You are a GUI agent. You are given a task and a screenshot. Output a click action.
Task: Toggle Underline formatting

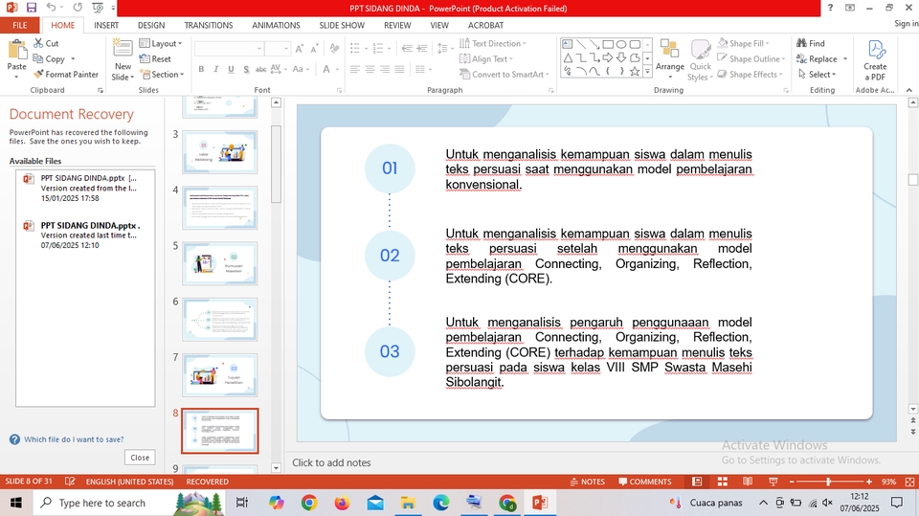[231, 69]
